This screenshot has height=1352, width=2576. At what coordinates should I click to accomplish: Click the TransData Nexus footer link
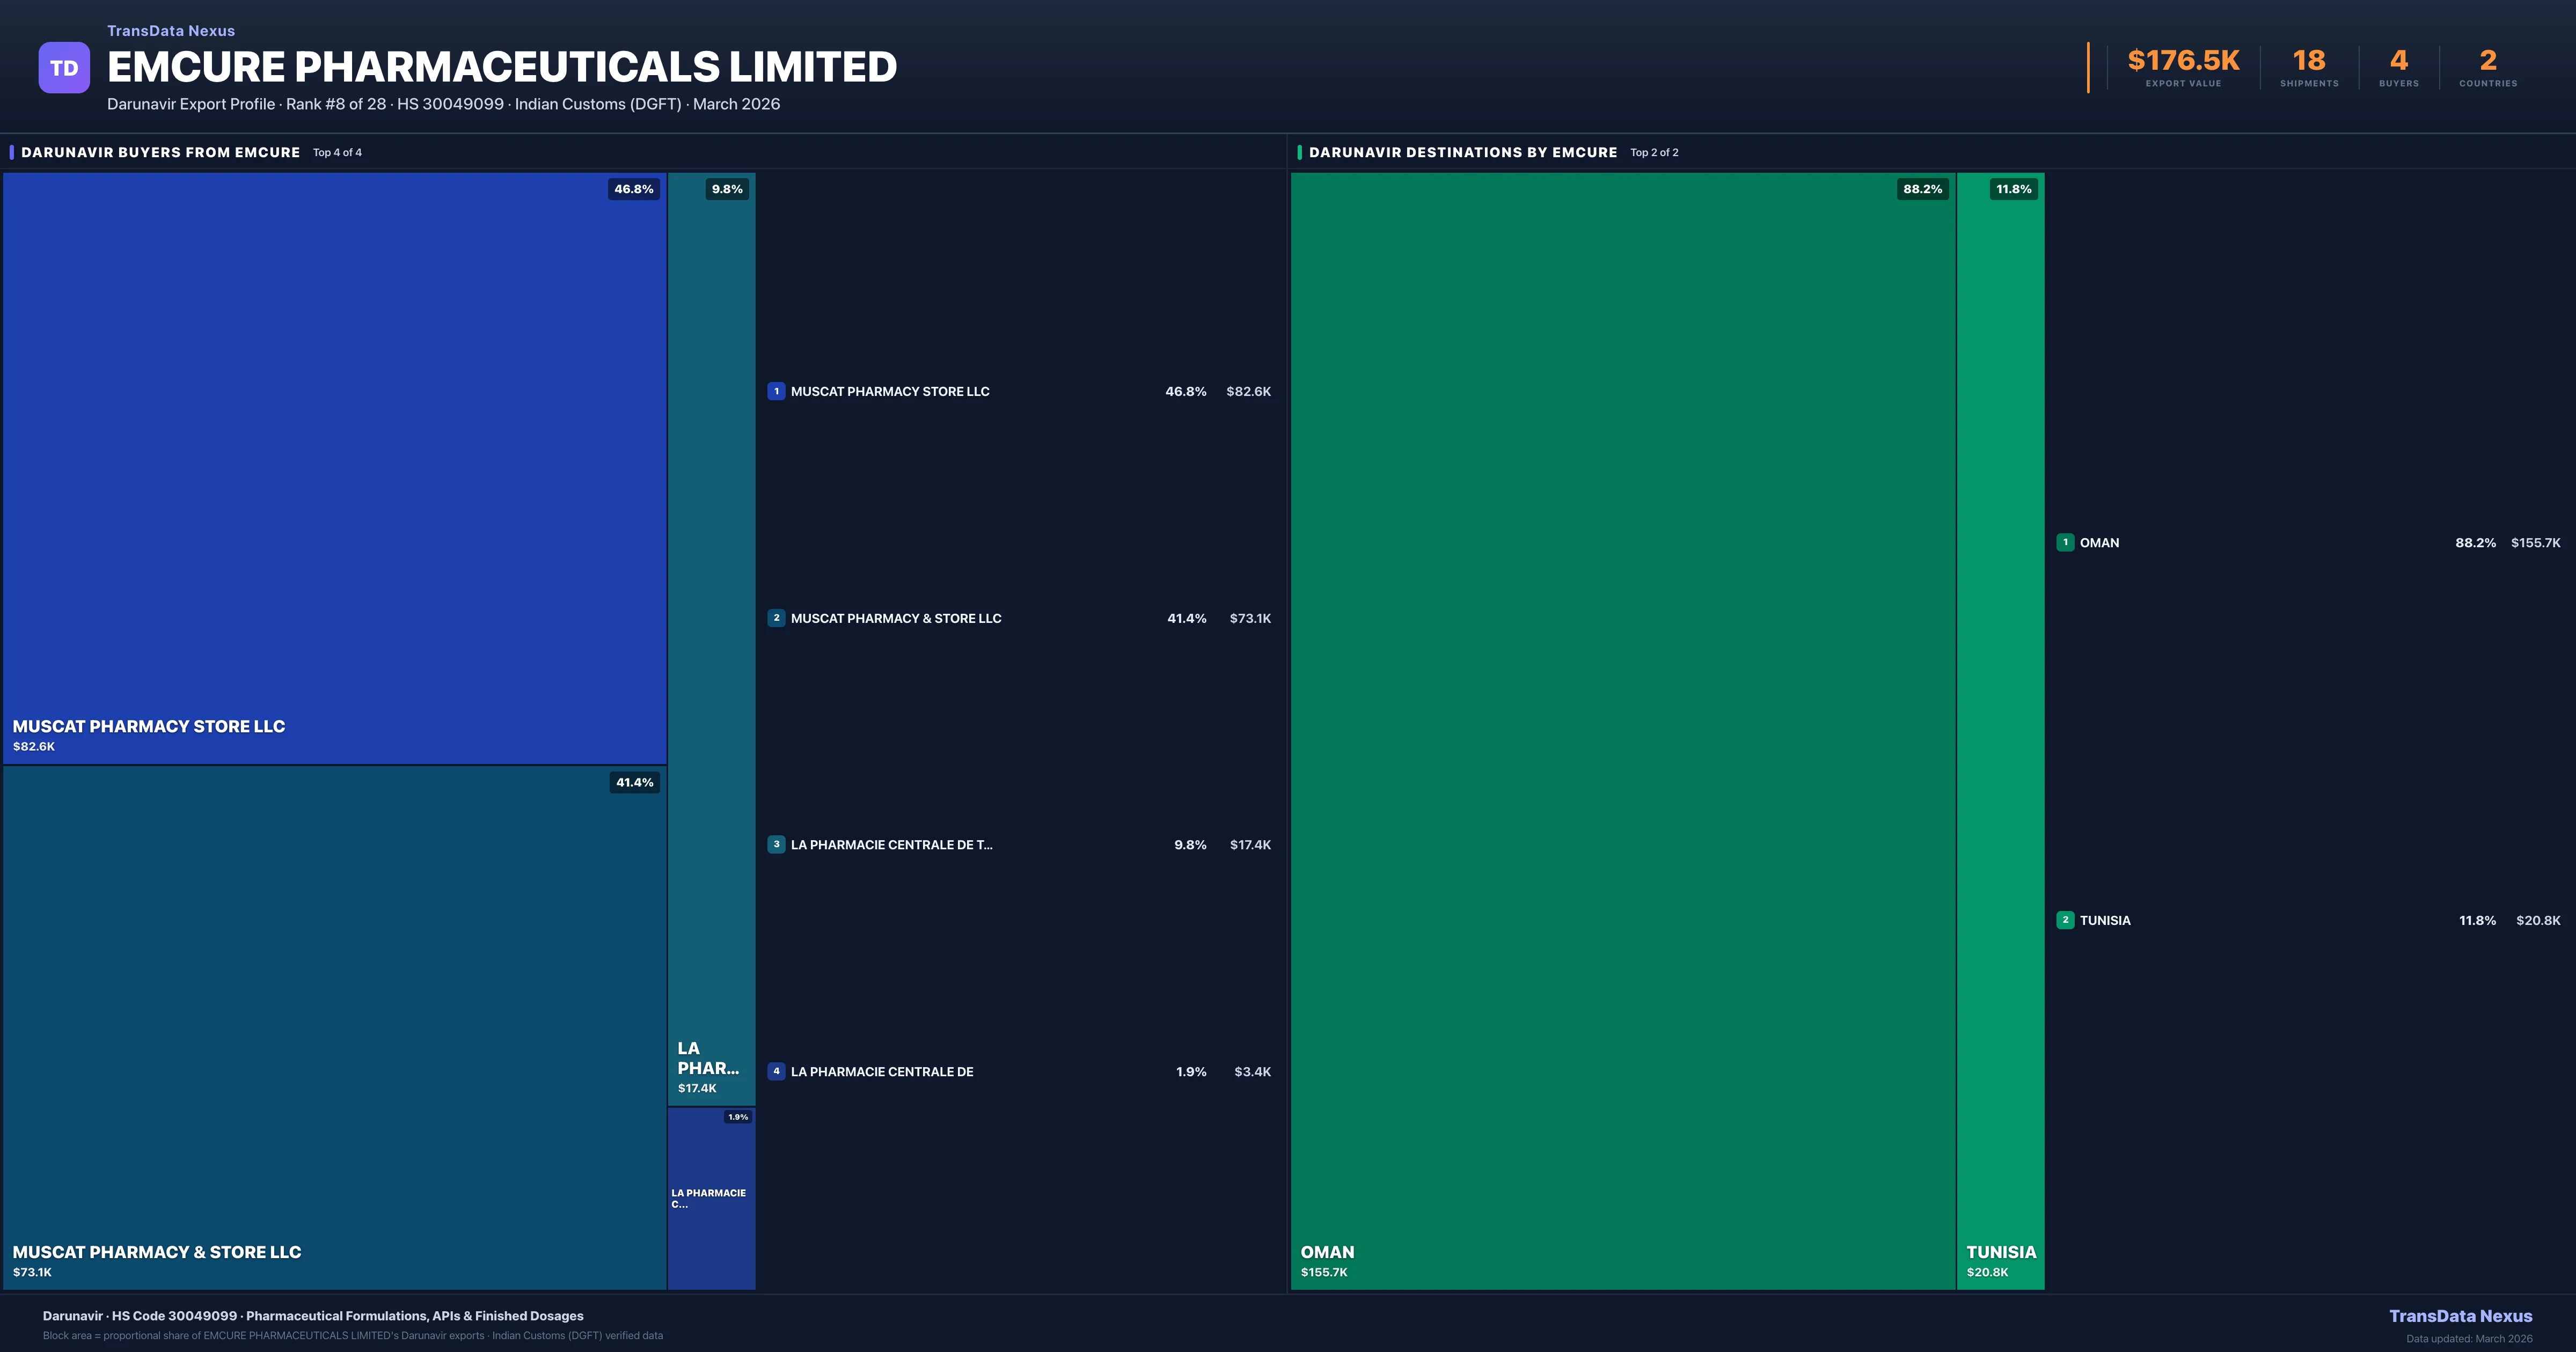pos(2460,1316)
